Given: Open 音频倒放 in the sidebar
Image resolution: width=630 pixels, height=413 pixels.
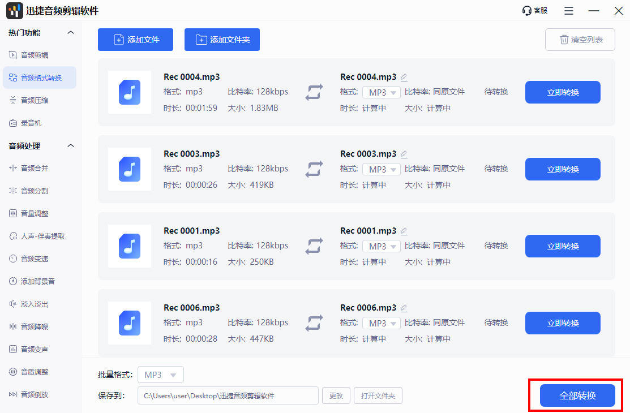Looking at the screenshot, I should (40, 394).
